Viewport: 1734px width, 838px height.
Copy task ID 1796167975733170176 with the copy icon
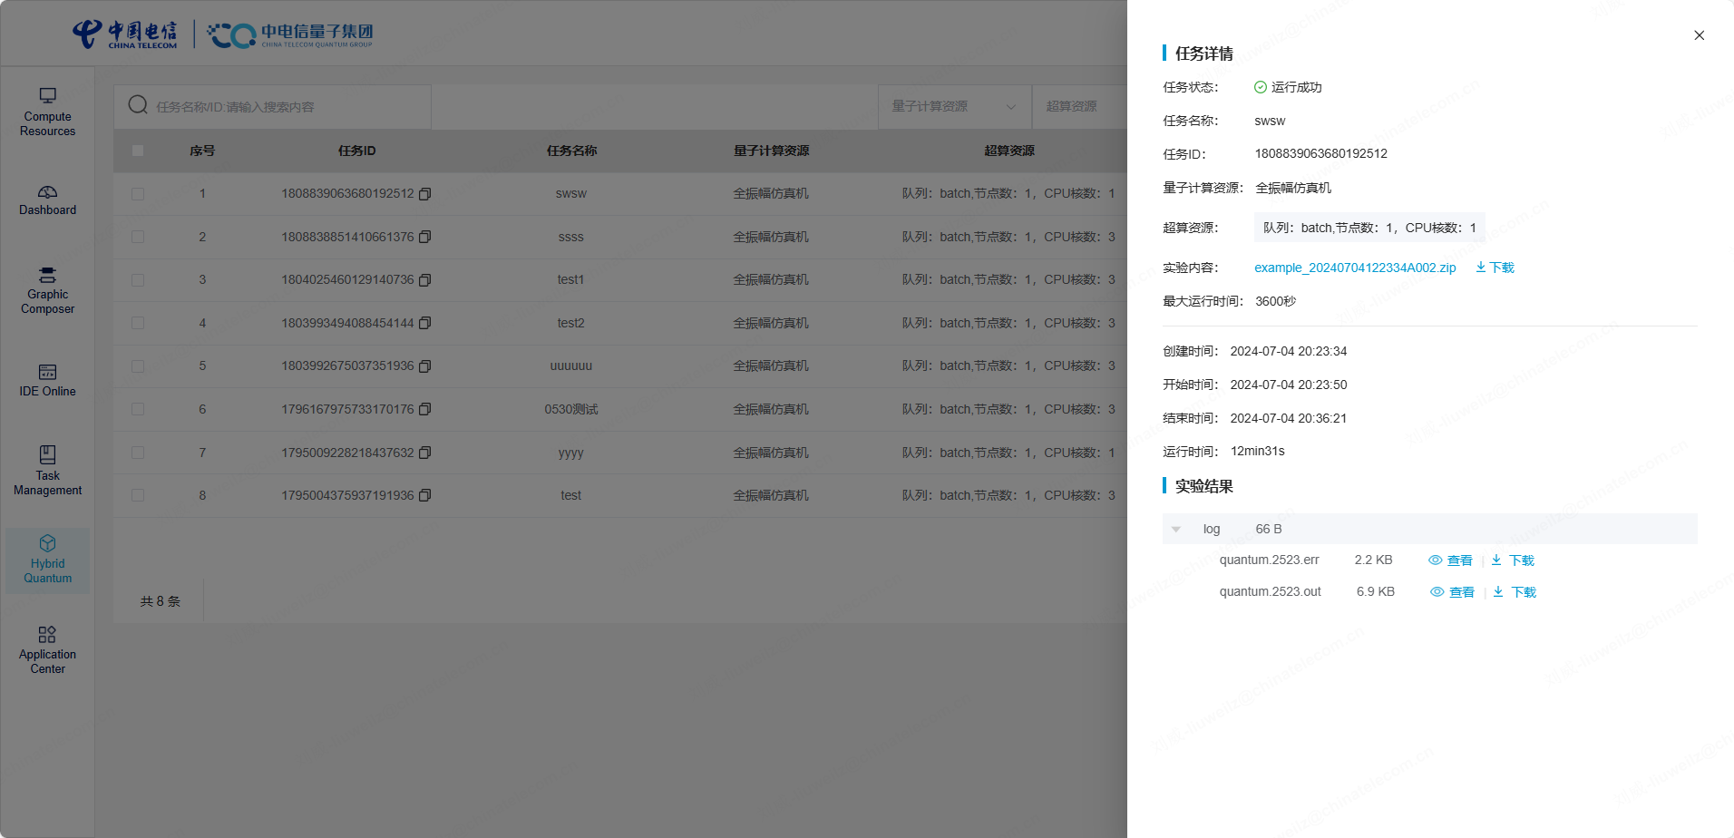pyautogui.click(x=424, y=409)
